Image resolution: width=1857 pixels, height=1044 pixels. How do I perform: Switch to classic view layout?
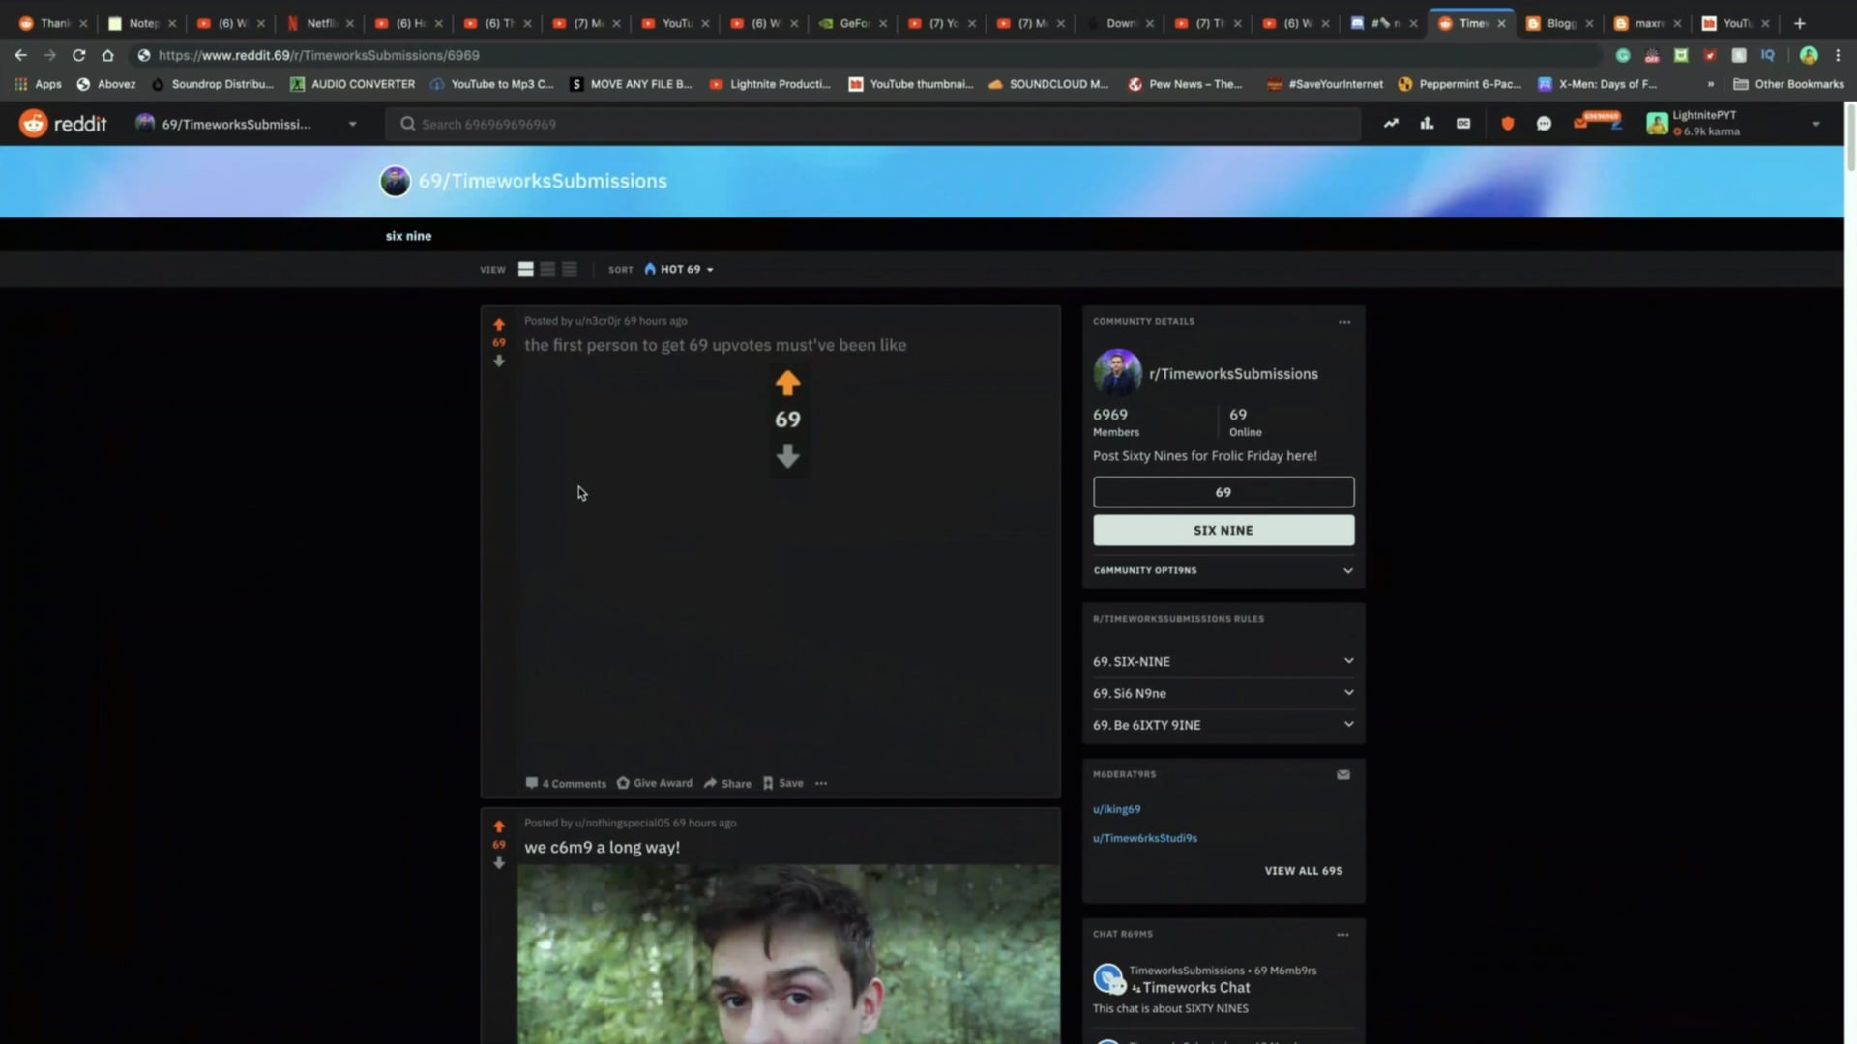[547, 270]
